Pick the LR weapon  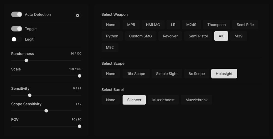click(x=173, y=25)
